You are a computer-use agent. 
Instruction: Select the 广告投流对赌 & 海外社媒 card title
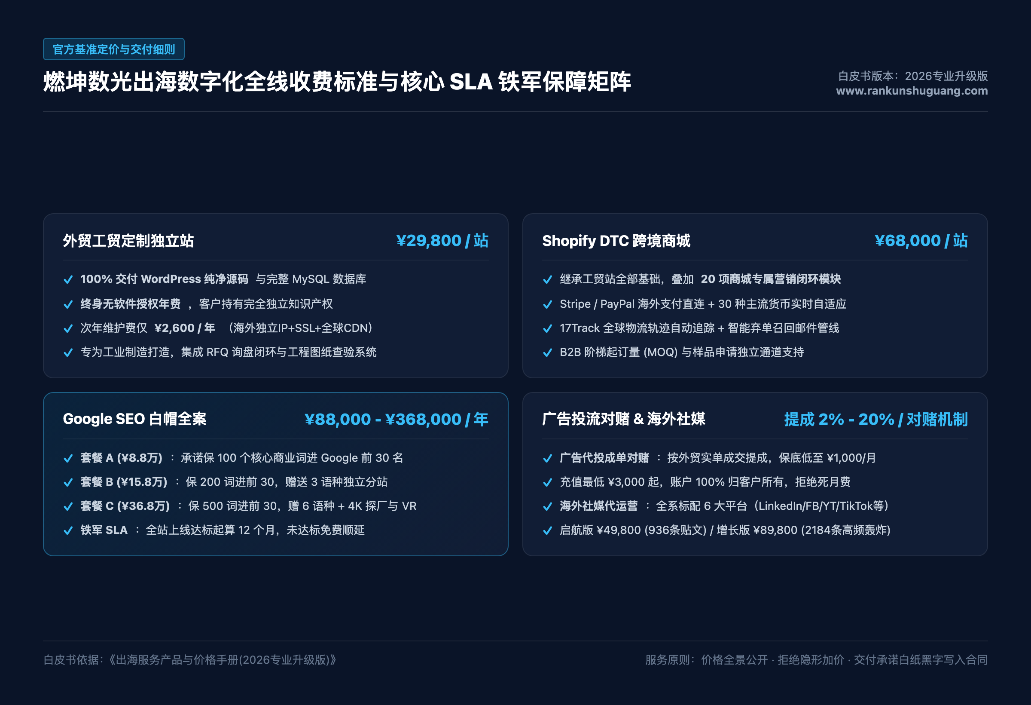tap(623, 419)
